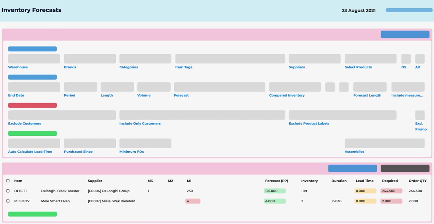Screen dimensions: 434x224
Task: Open the Item Tags filter field
Action: (230, 59)
